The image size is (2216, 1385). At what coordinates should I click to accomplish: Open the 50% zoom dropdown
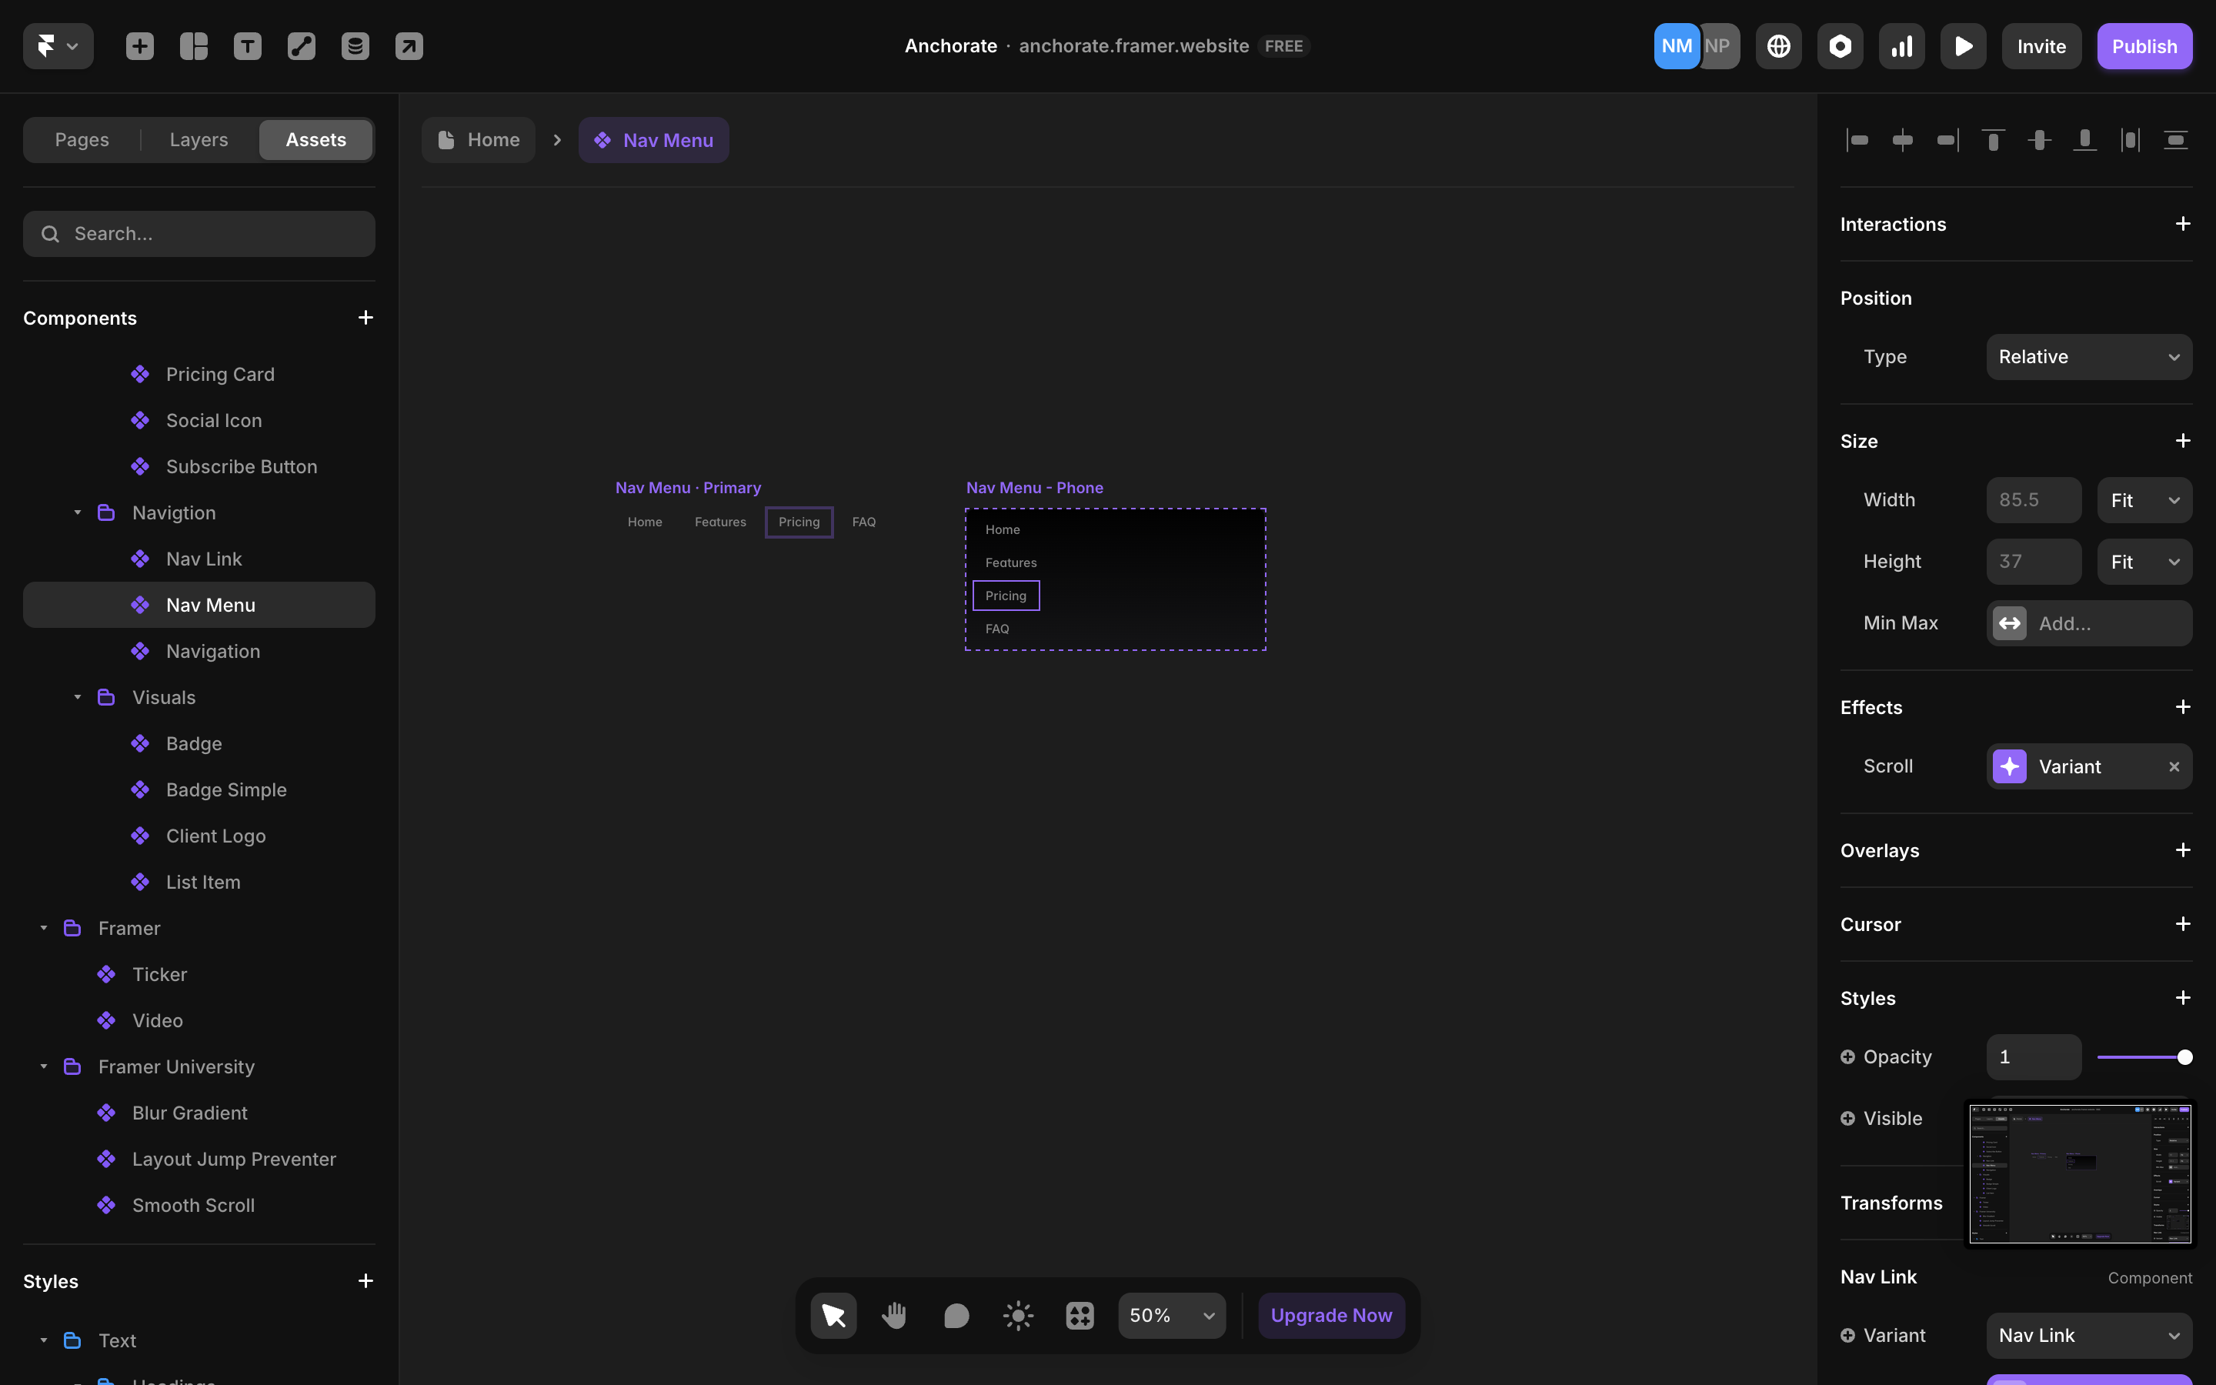(x=1171, y=1316)
